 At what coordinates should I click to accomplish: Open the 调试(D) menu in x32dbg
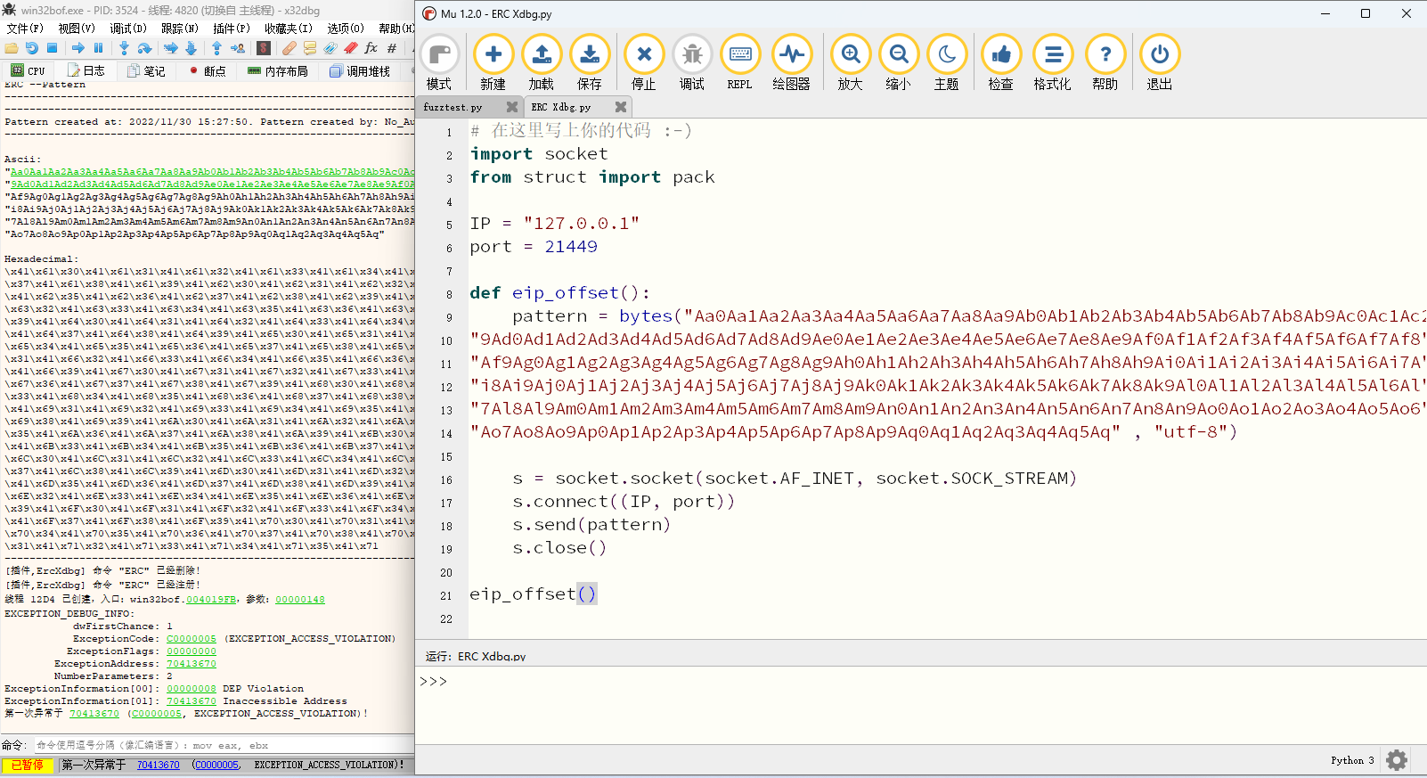[x=127, y=29]
